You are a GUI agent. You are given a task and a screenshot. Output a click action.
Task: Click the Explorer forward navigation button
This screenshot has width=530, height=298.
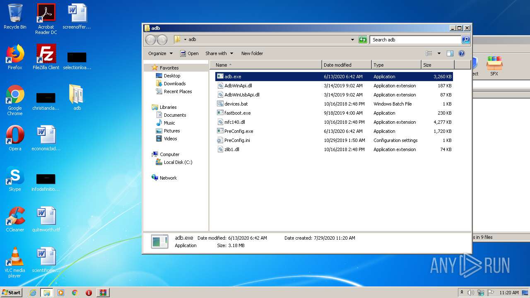pyautogui.click(x=162, y=40)
